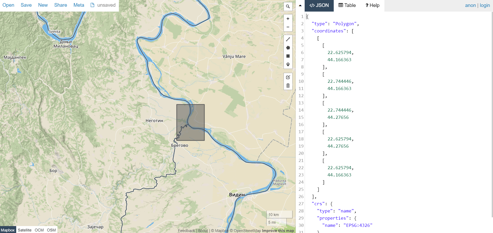This screenshot has width=493, height=233.
Task: Collapse the editor panel with the arrow
Action: tap(300, 5)
